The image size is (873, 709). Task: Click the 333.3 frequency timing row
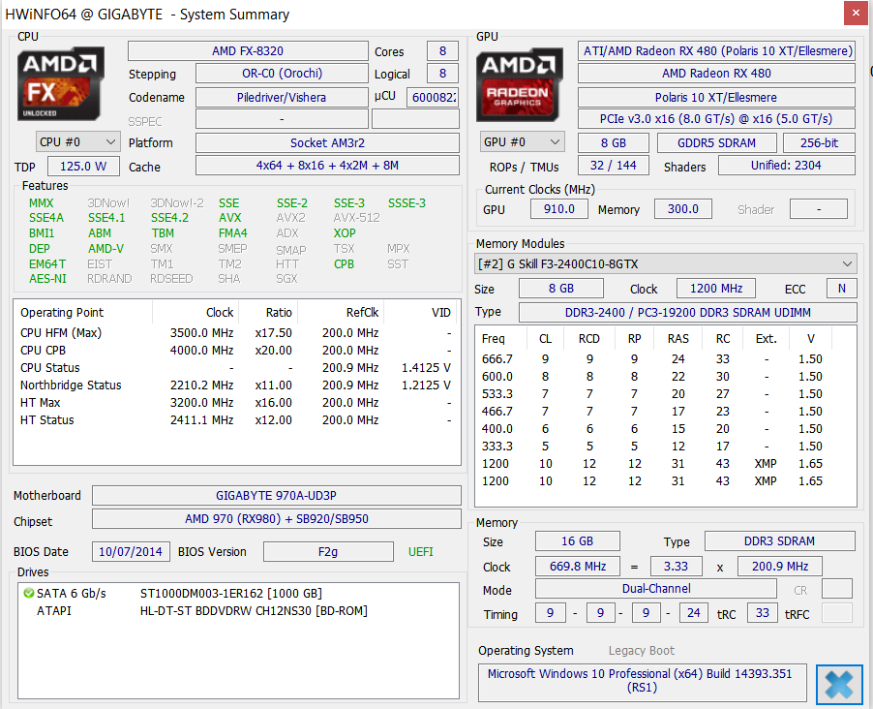click(x=651, y=447)
